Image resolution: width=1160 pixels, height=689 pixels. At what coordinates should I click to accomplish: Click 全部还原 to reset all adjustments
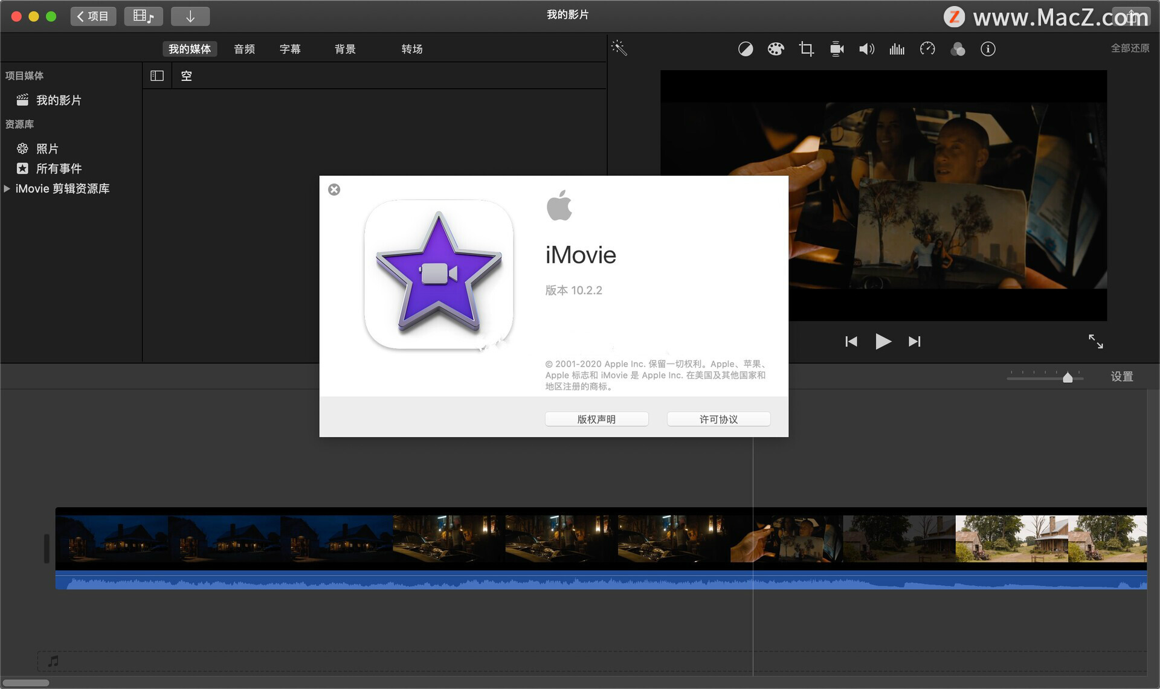(1130, 48)
